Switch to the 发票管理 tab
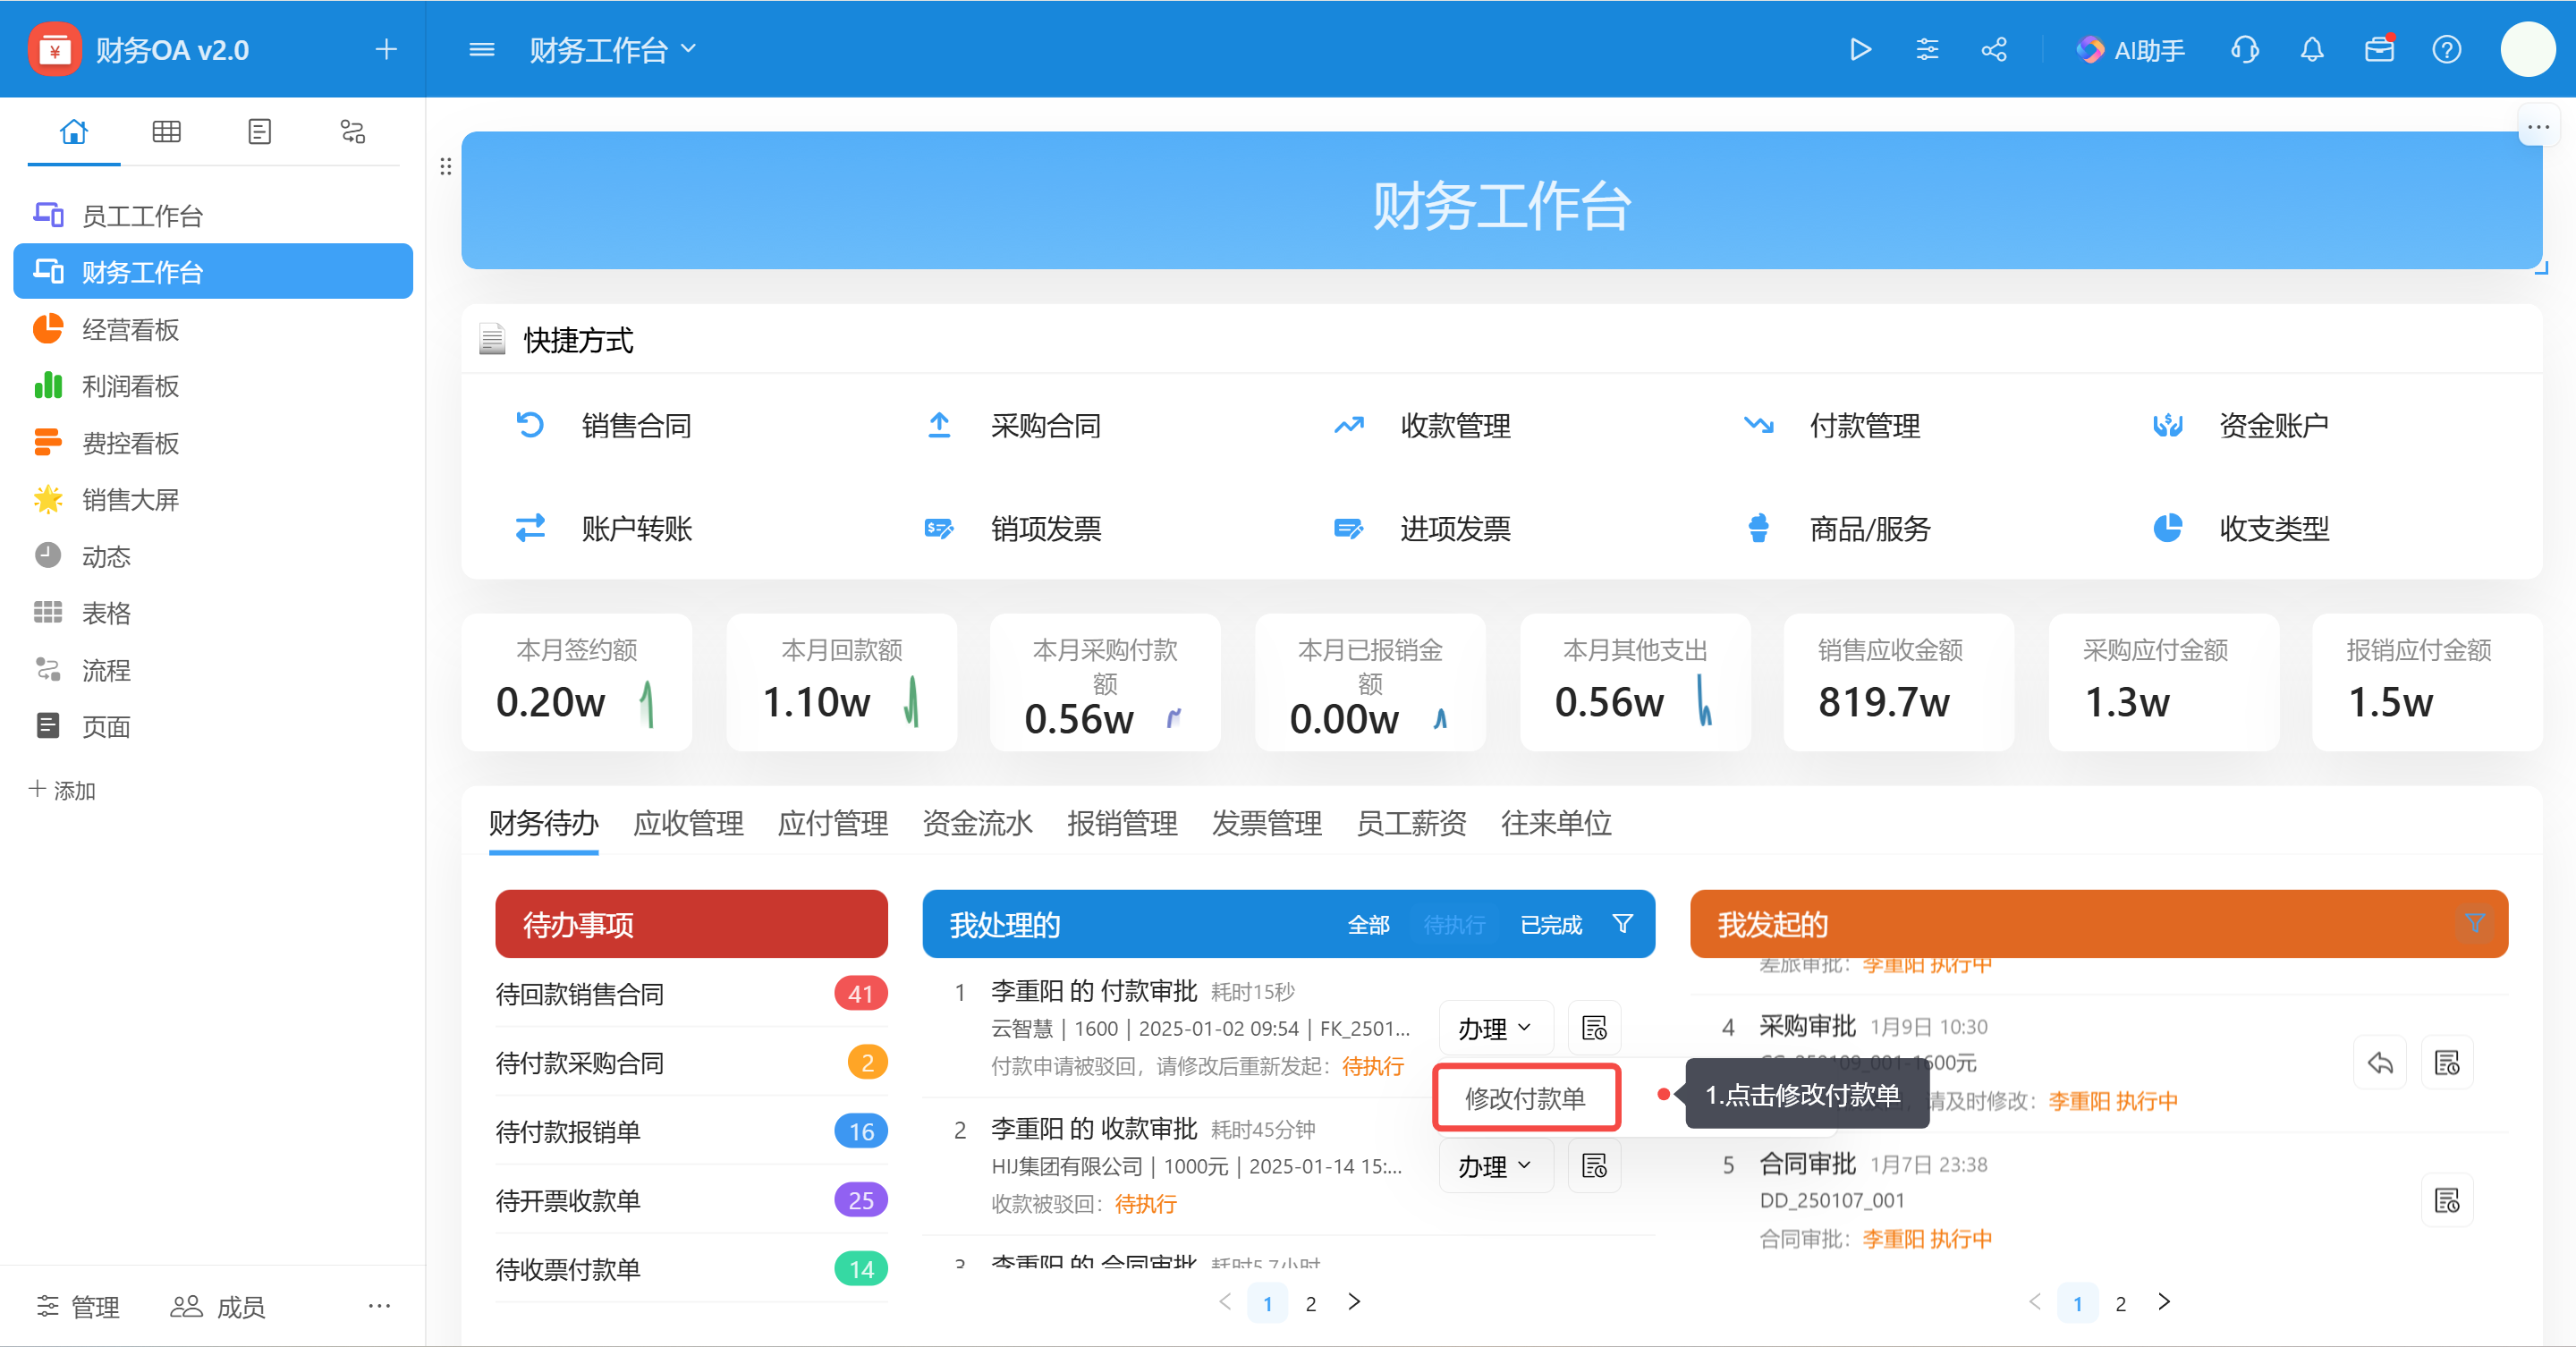The image size is (2576, 1347). pyautogui.click(x=1267, y=823)
